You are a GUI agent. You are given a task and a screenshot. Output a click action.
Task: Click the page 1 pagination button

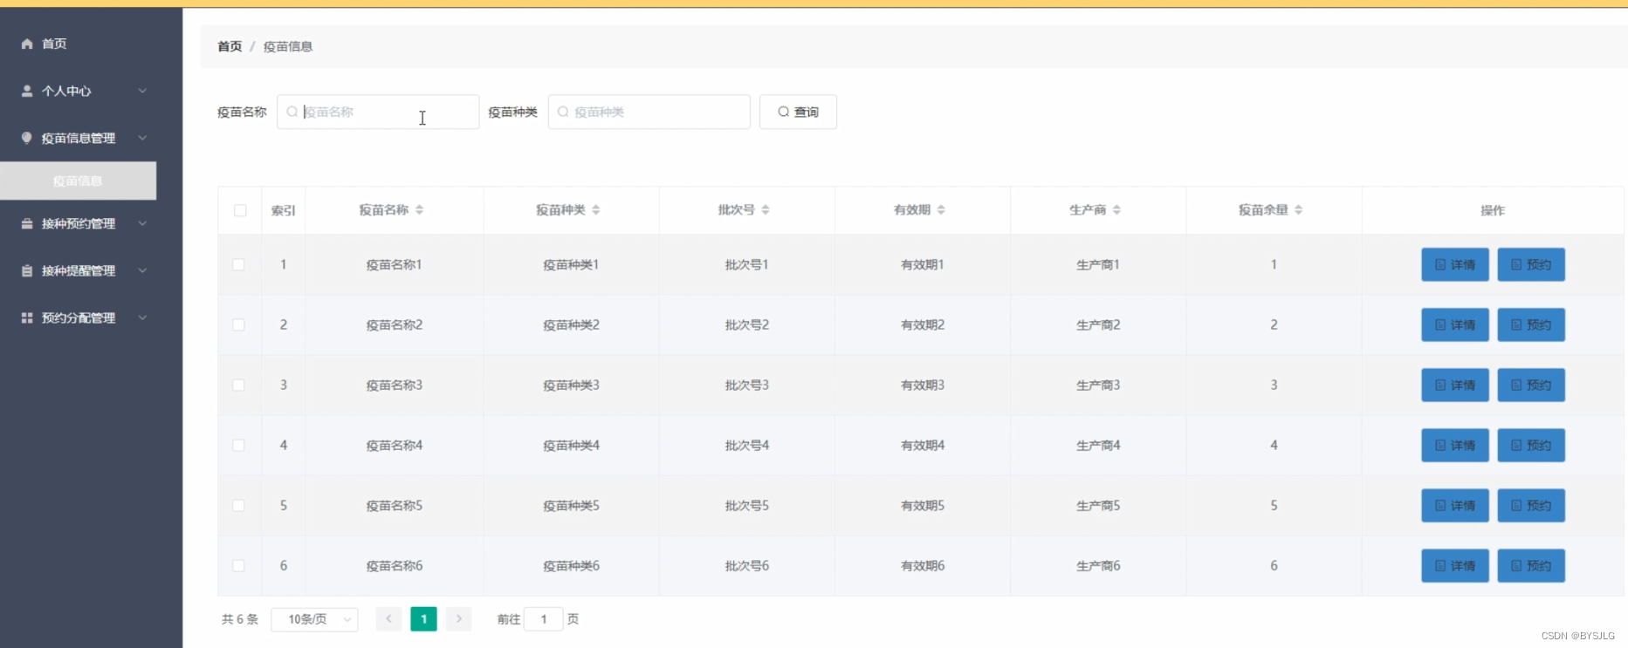423,619
